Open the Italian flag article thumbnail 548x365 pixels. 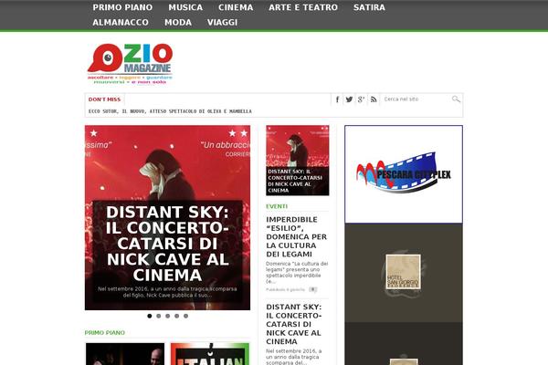tap(210, 354)
